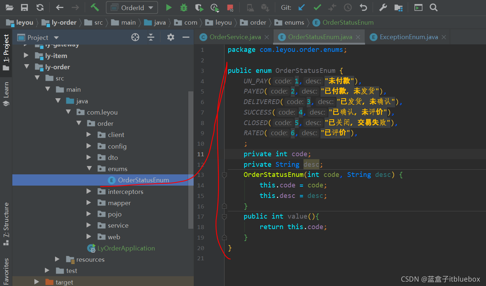Screen dimensions: 486x286
Task: Click the Project tree vertical scrollbar
Action: [x=191, y=159]
